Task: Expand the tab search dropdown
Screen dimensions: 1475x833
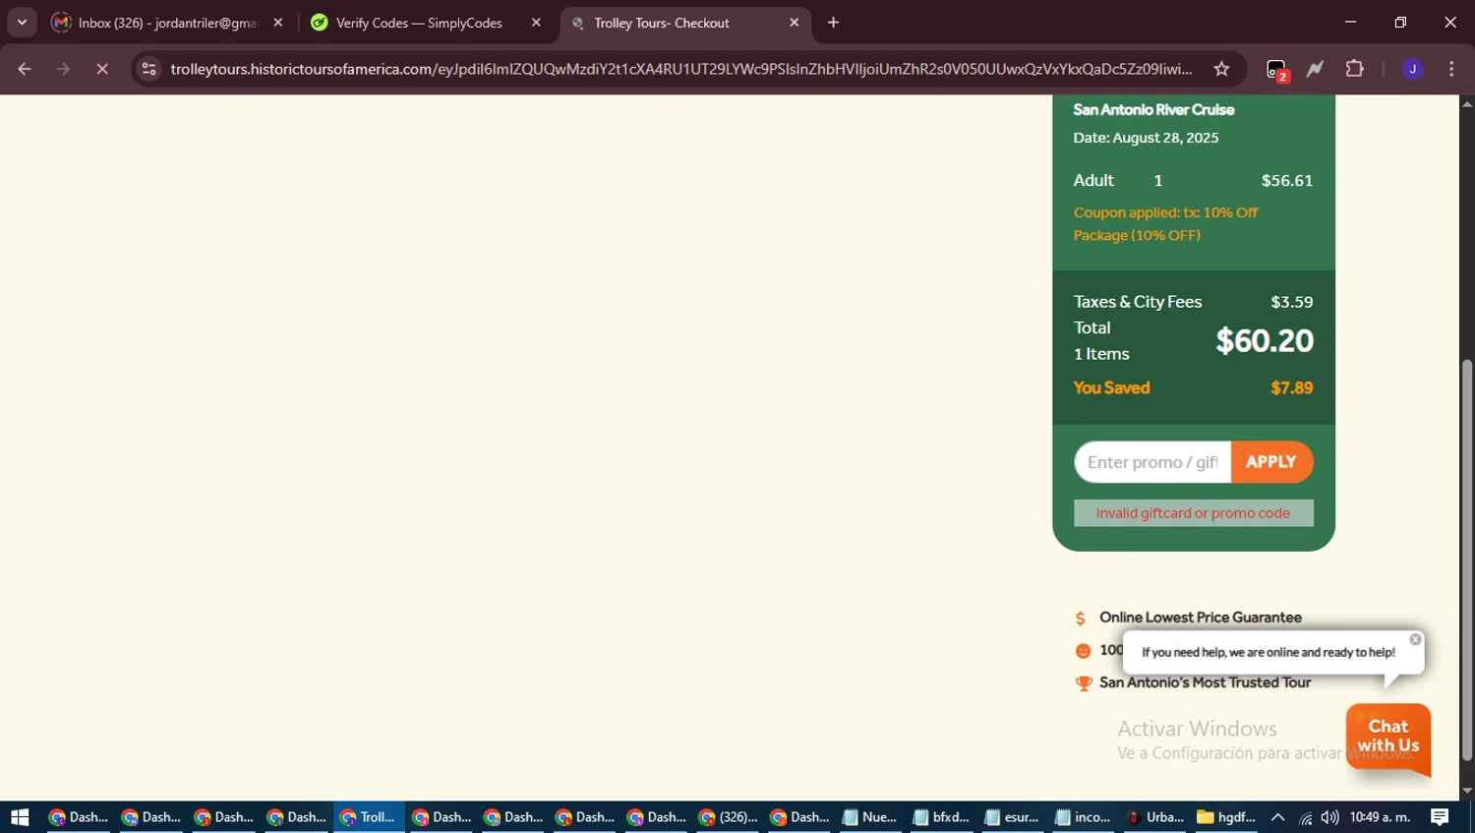Action: click(x=22, y=23)
